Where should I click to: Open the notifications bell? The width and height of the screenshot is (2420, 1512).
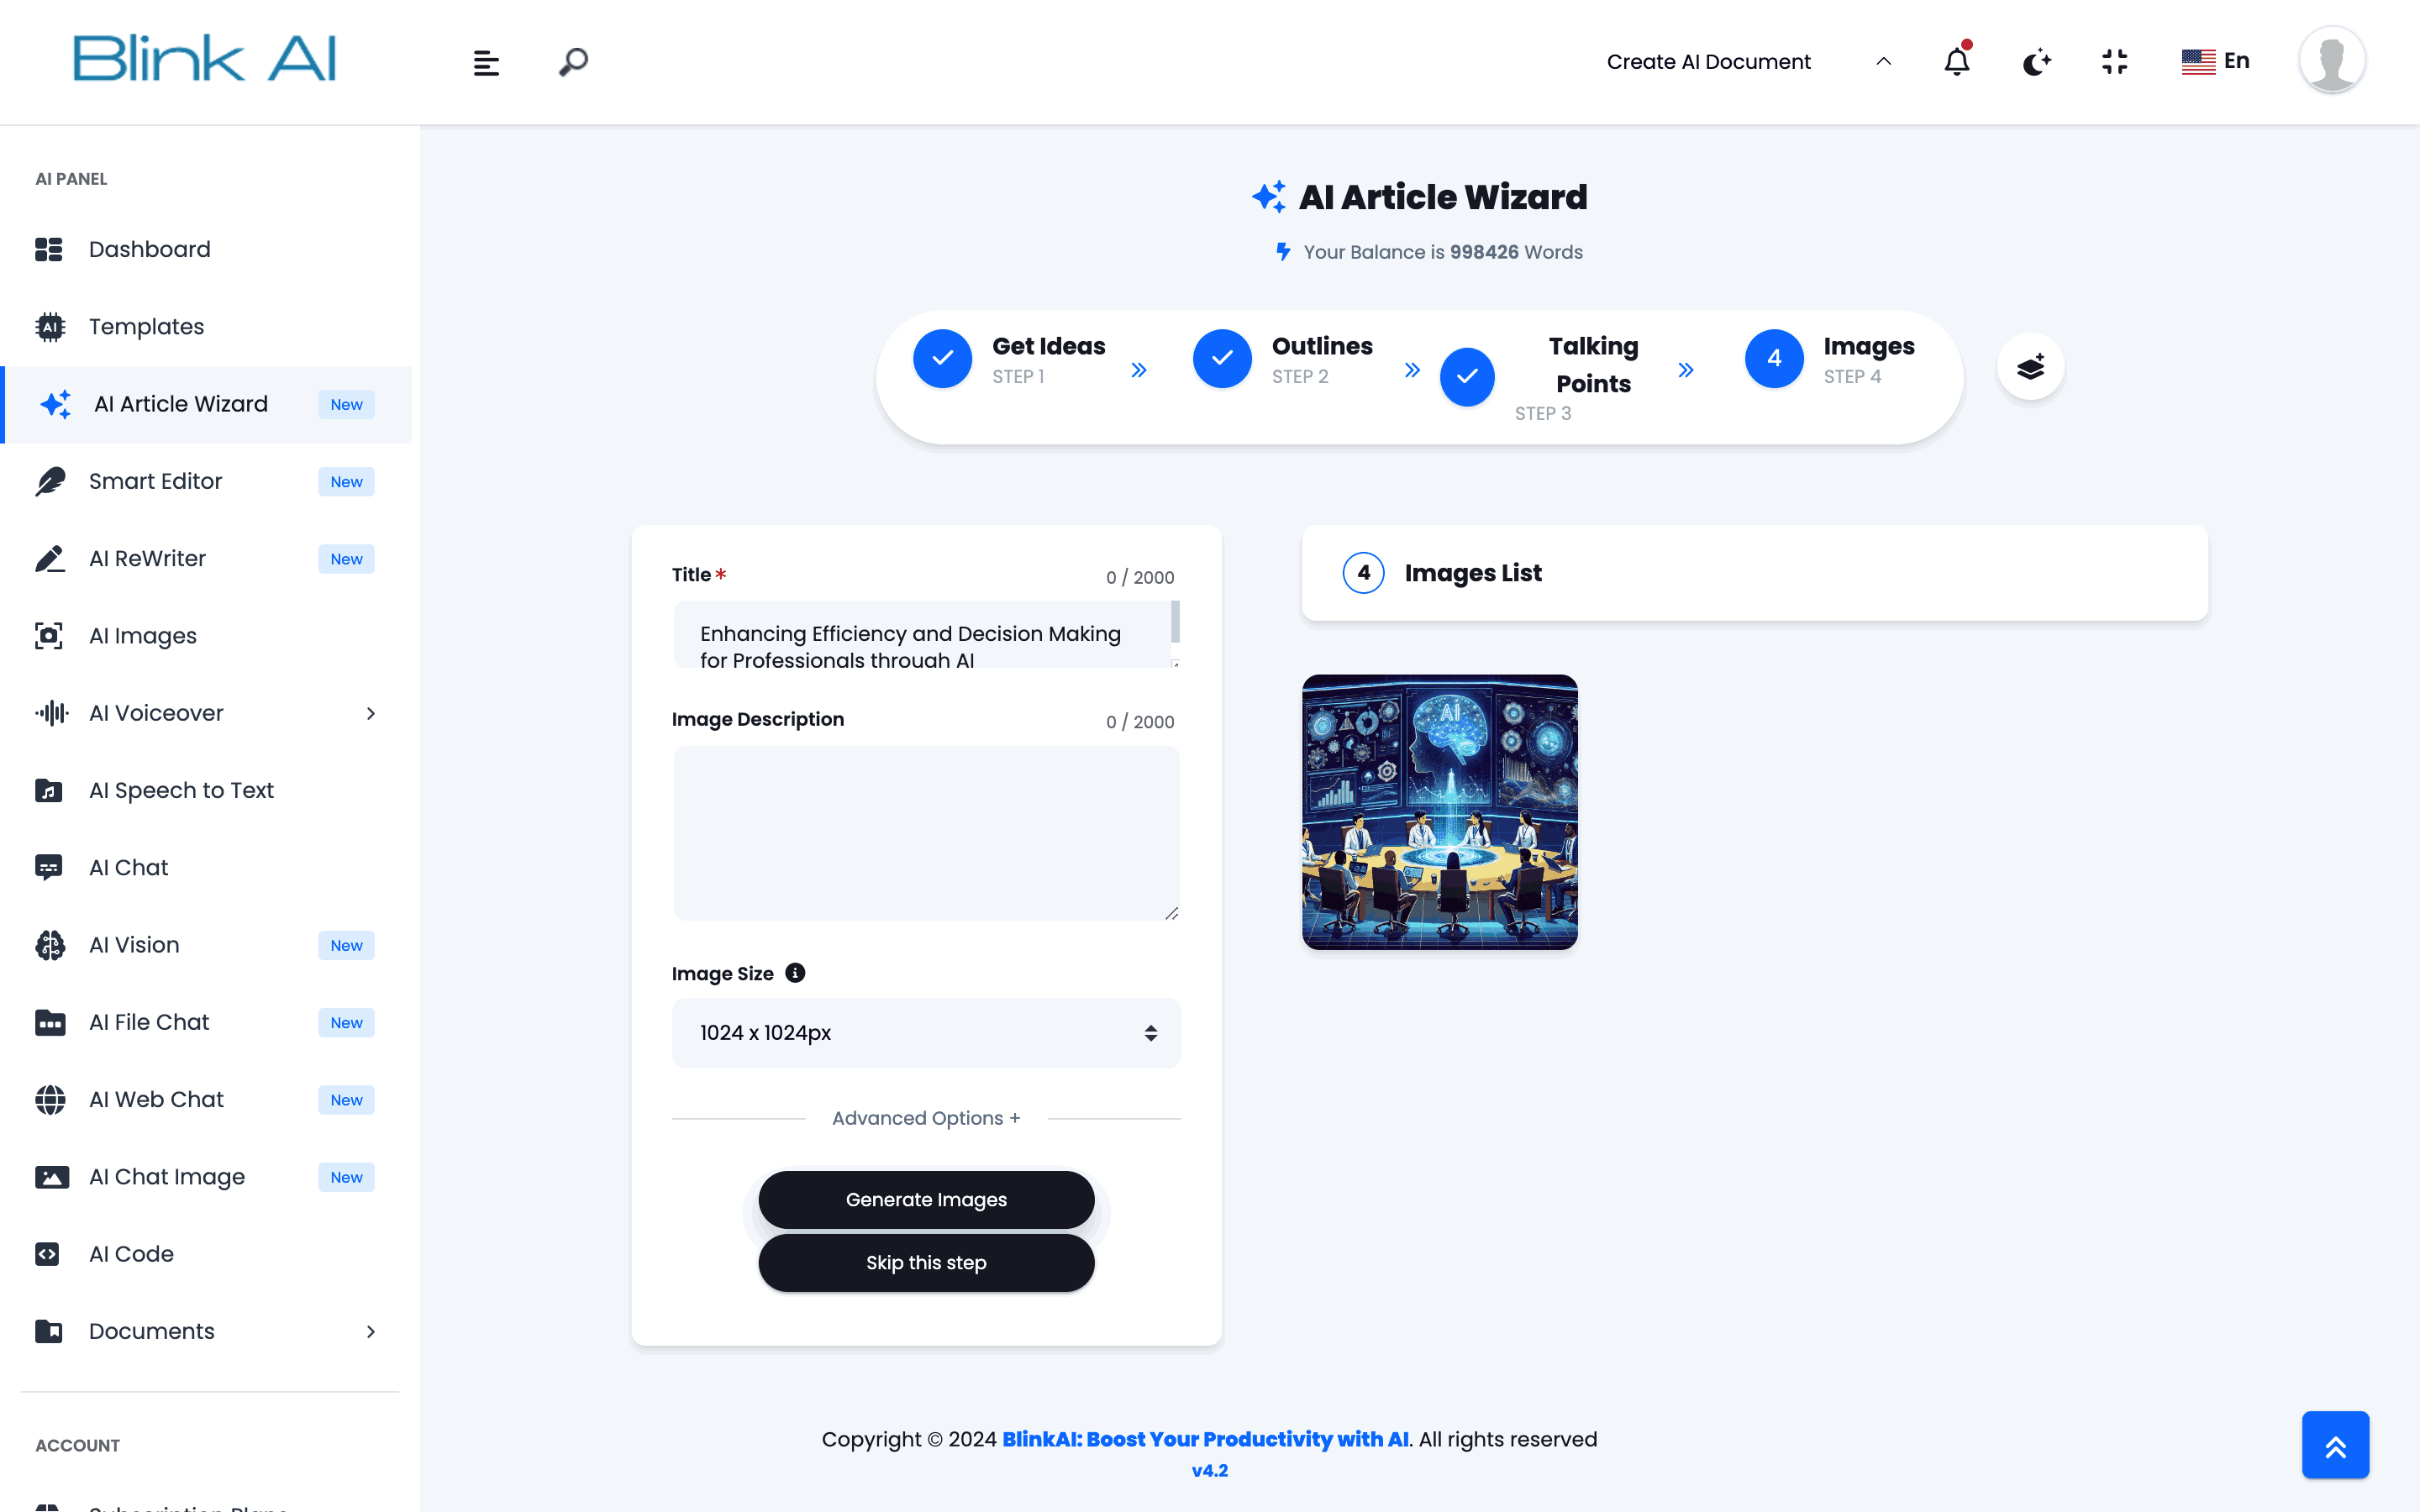[1957, 61]
